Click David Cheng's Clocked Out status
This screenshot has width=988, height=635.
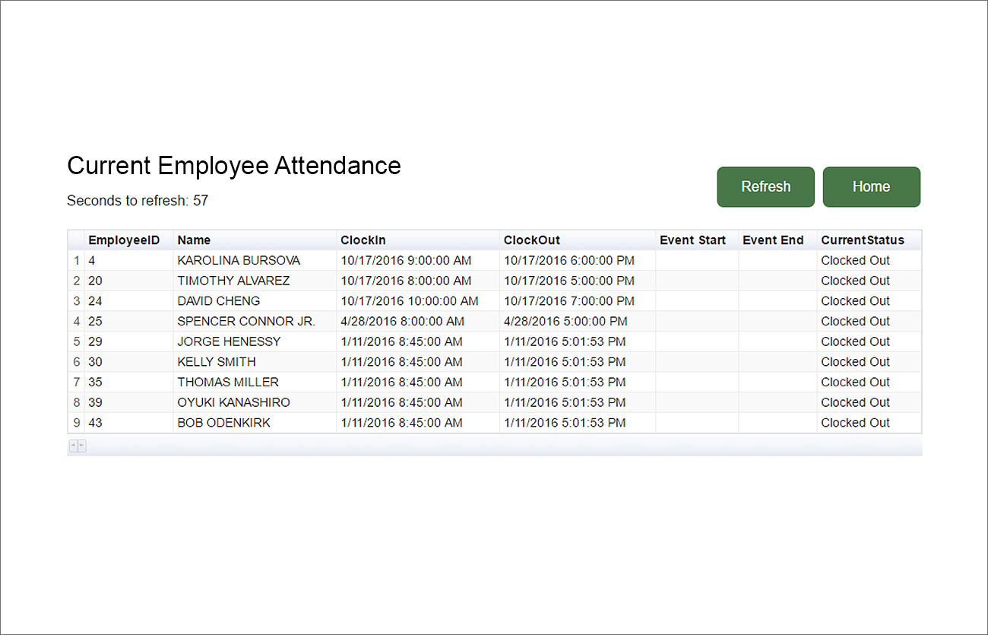coord(869,301)
